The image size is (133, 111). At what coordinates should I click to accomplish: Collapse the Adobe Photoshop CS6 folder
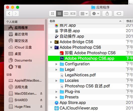pyautogui.click(x=51, y=47)
